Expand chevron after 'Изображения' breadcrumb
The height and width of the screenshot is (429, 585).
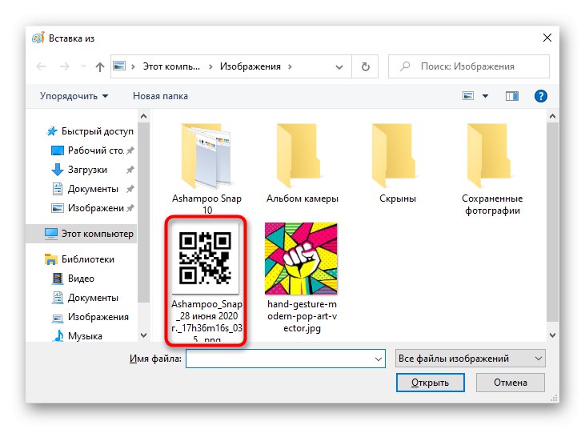pos(290,66)
